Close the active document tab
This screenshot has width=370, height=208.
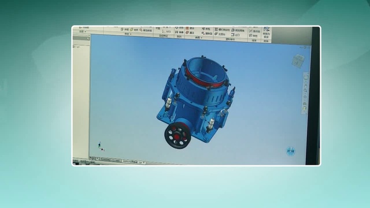pyautogui.click(x=145, y=162)
